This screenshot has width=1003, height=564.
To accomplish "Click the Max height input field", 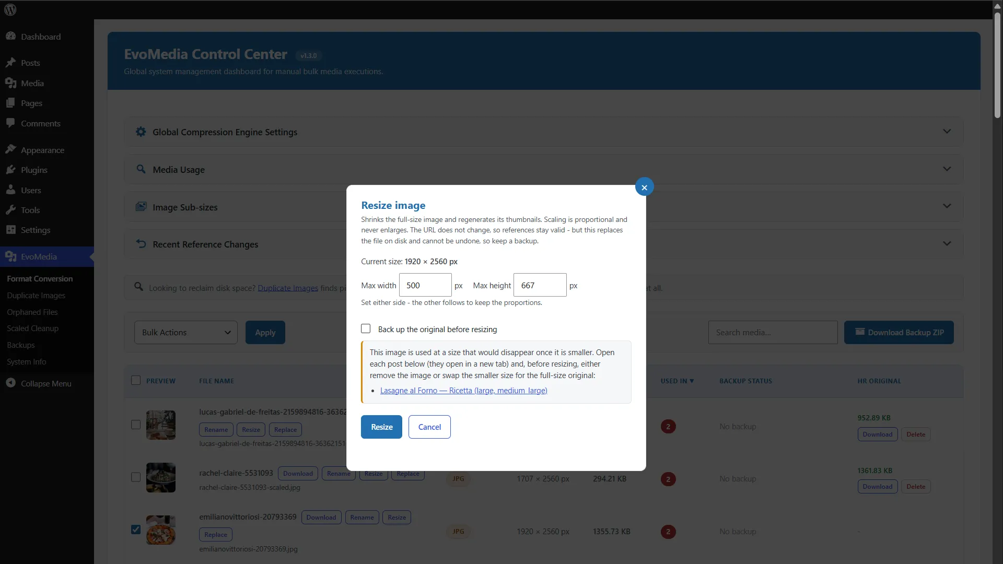I will pos(540,285).
